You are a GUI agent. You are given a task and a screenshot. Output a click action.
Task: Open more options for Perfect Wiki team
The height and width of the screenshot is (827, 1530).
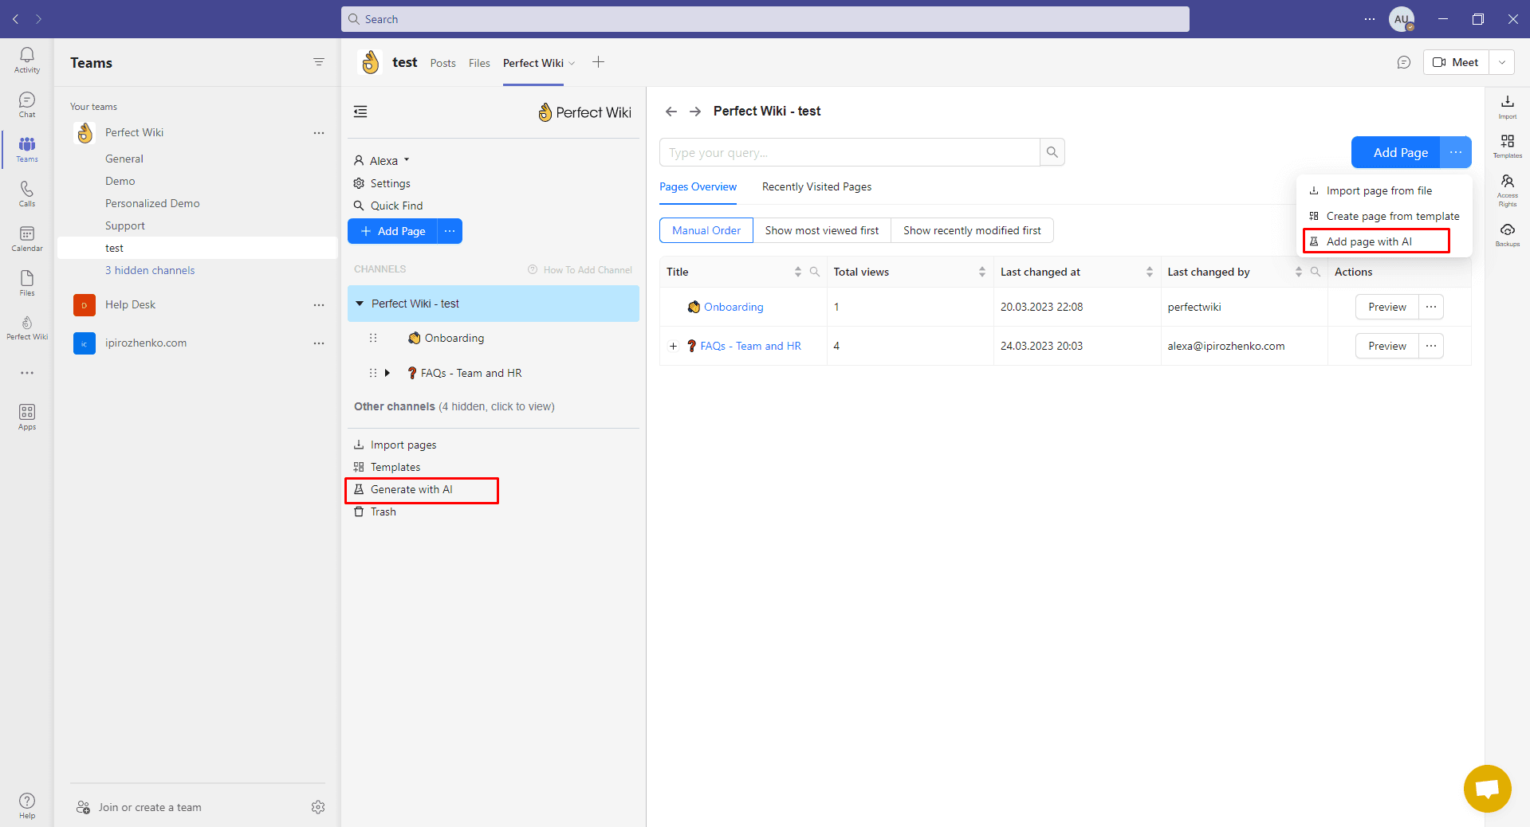(x=319, y=133)
